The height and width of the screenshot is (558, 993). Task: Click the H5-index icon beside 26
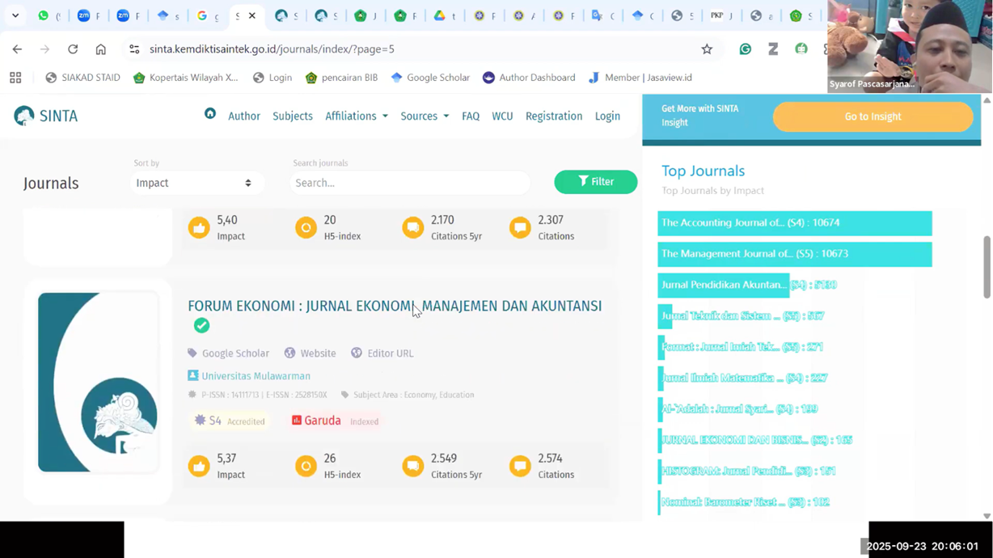pyautogui.click(x=306, y=466)
